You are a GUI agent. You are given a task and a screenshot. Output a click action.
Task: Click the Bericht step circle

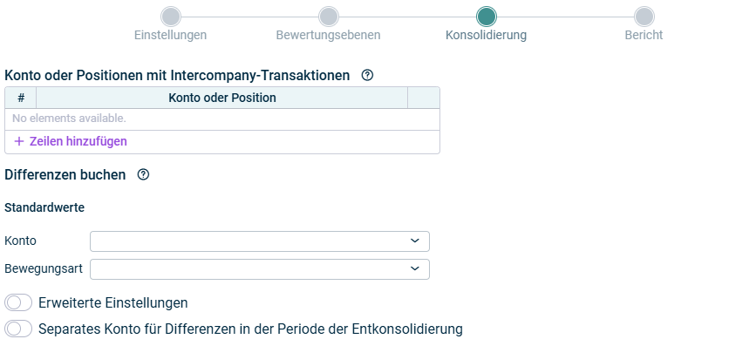[x=644, y=17]
